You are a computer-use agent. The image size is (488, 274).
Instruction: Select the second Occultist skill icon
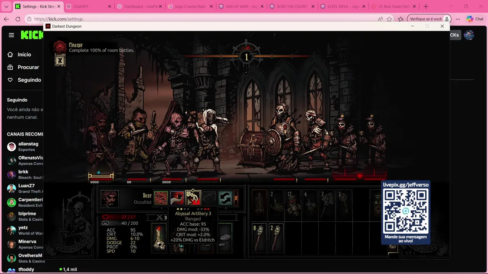click(177, 198)
